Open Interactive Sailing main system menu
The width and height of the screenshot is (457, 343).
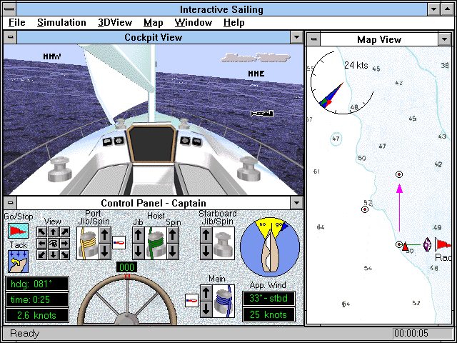9,9
